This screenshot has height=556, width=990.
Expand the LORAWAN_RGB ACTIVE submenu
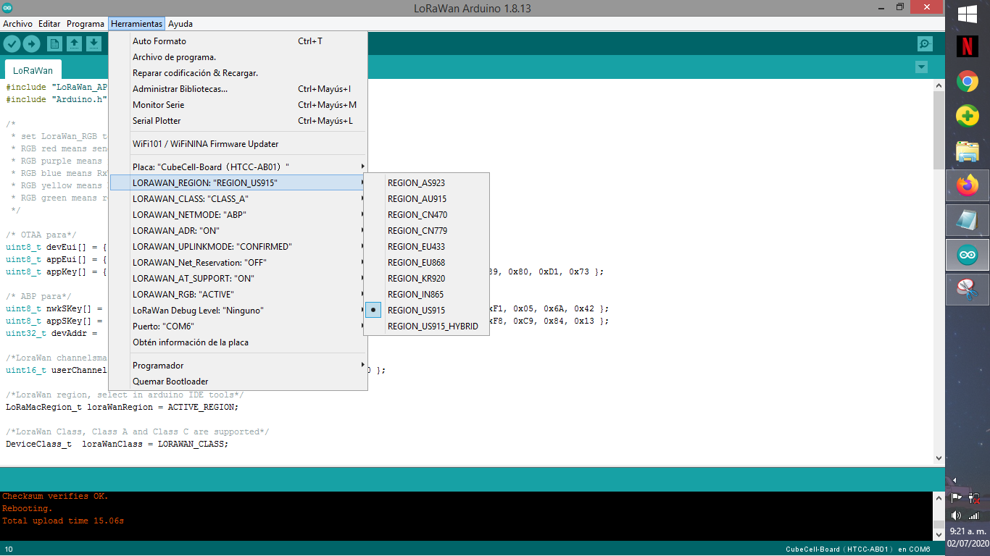(x=238, y=295)
